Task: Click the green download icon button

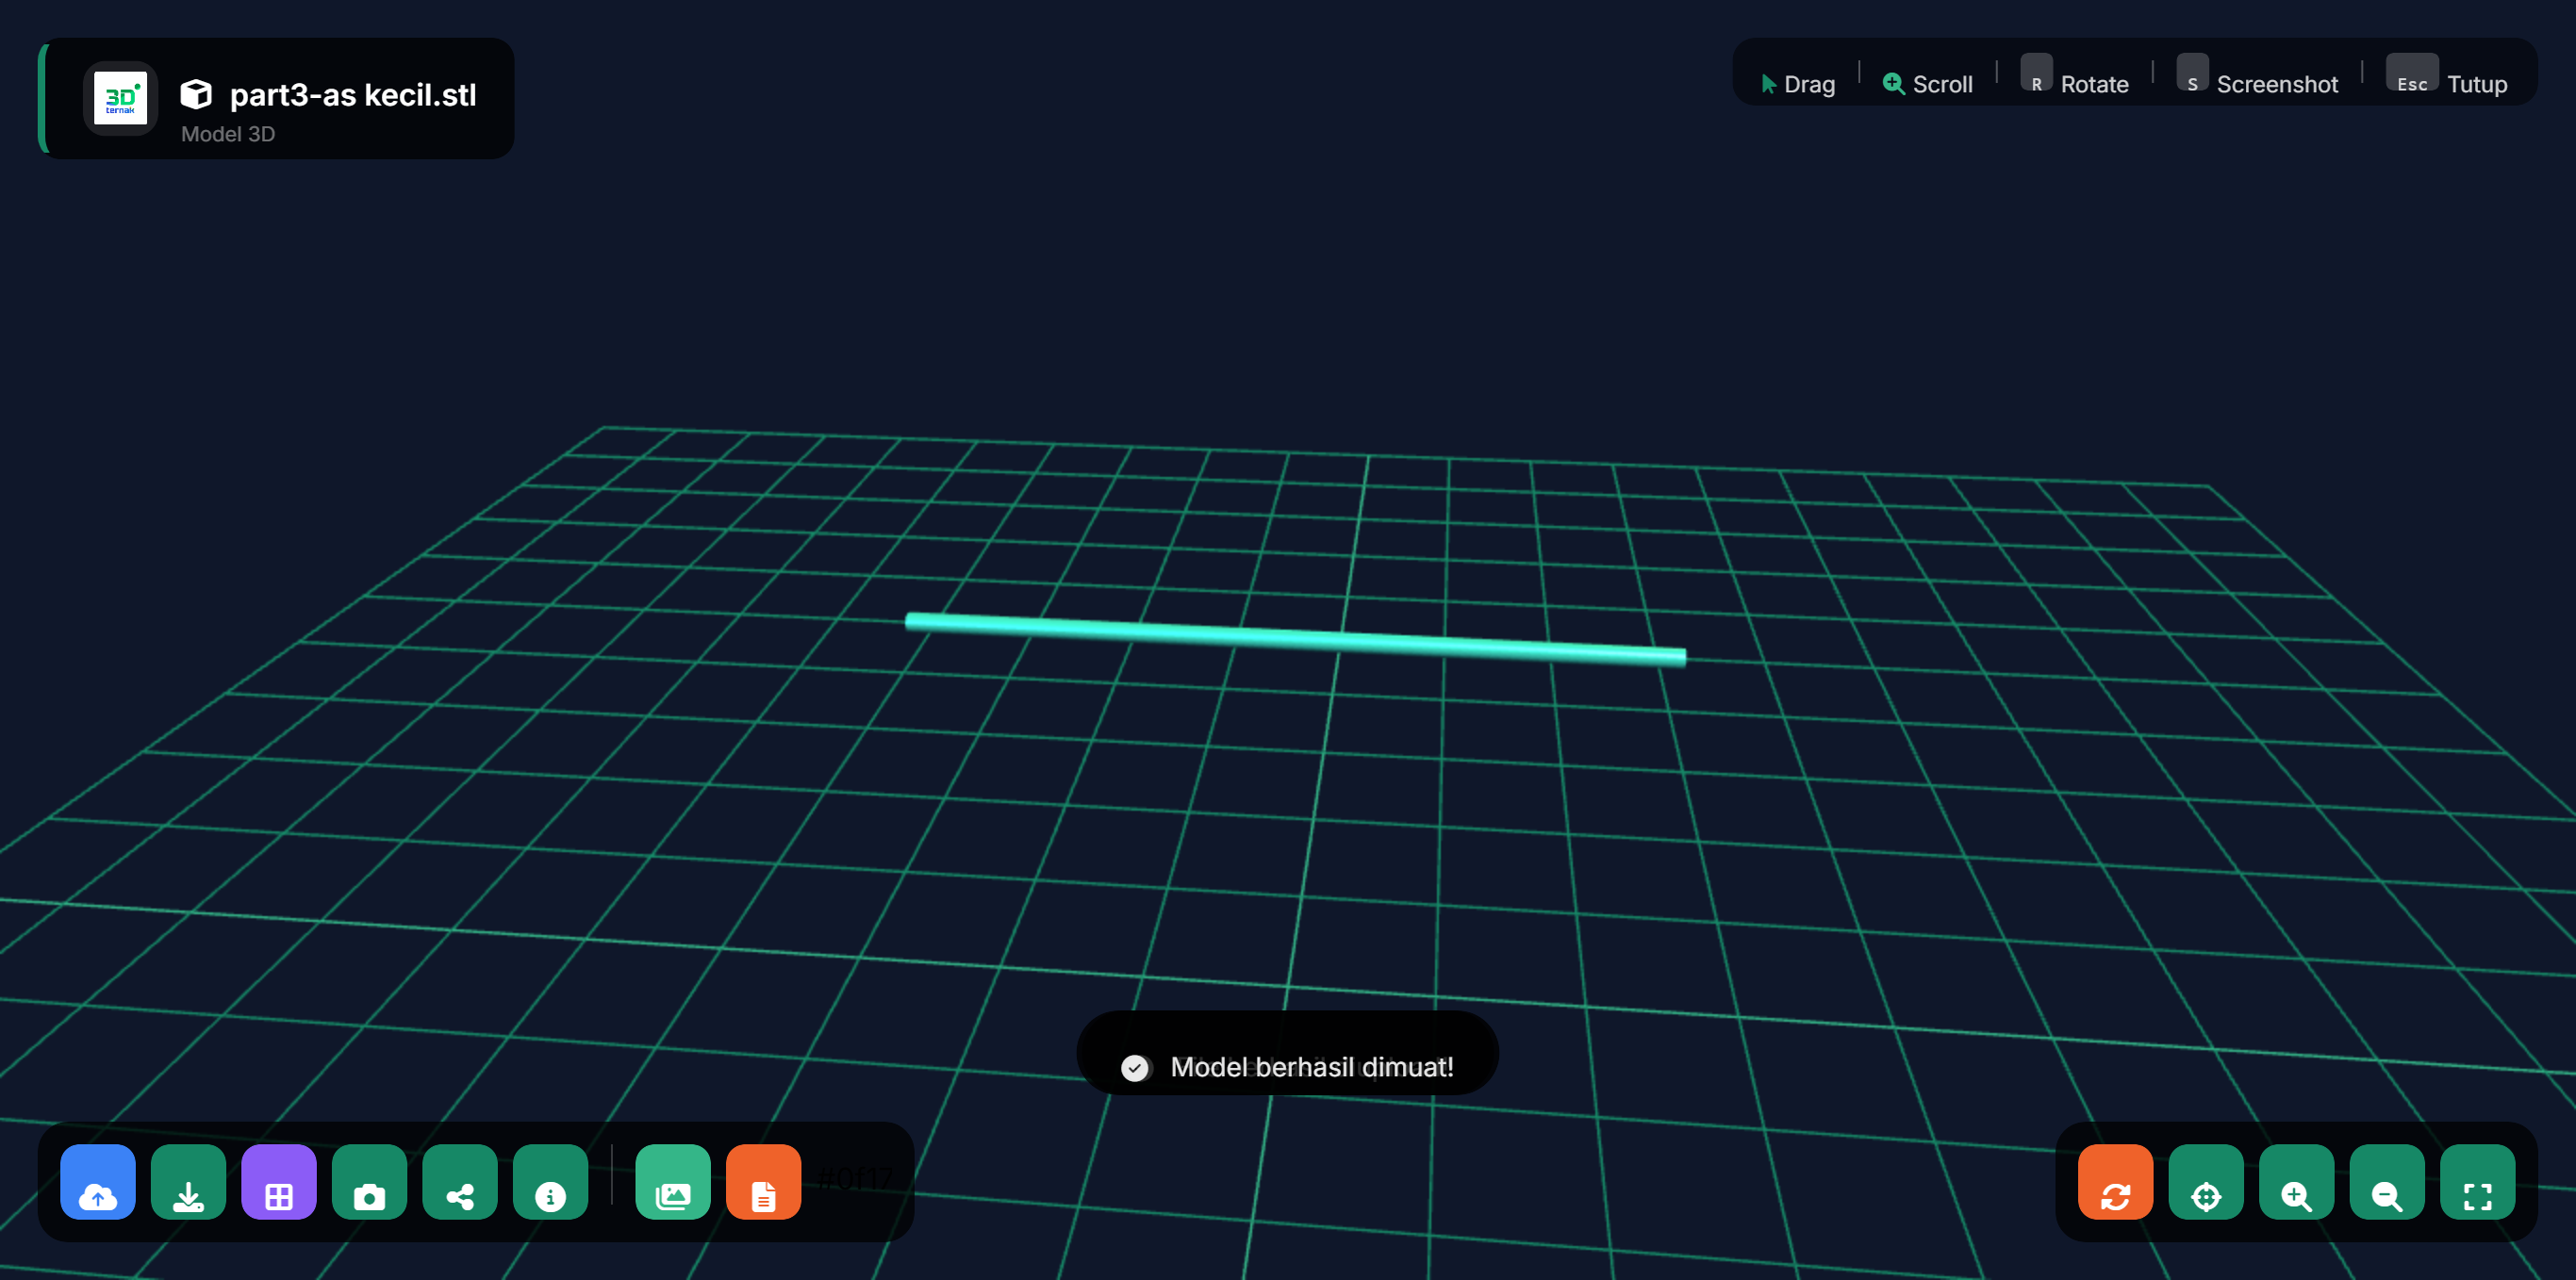Action: [188, 1182]
